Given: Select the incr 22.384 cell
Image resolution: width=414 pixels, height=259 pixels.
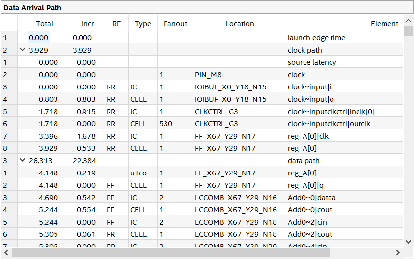Looking at the screenshot, I should [87, 161].
